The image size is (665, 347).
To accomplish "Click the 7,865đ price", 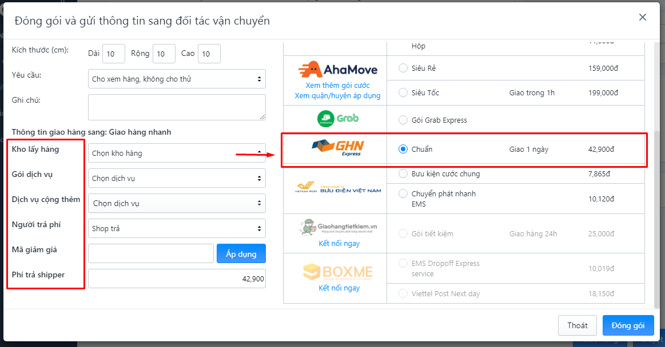I will (x=599, y=174).
